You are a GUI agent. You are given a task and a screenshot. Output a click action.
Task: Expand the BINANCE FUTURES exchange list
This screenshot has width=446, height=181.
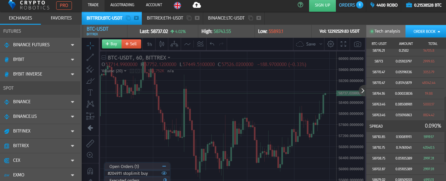pos(73,45)
